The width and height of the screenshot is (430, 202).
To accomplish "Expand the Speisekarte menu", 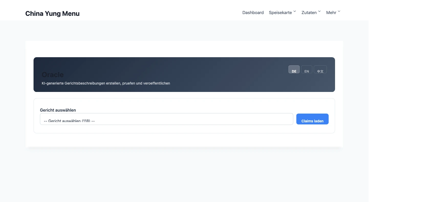I will (x=282, y=13).
